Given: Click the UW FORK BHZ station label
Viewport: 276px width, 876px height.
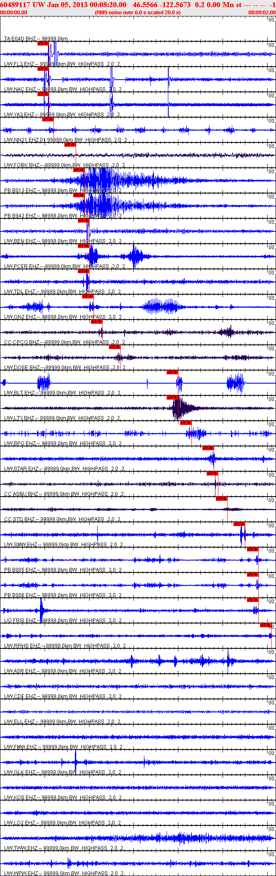Looking at the screenshot, I should click(x=22, y=165).
